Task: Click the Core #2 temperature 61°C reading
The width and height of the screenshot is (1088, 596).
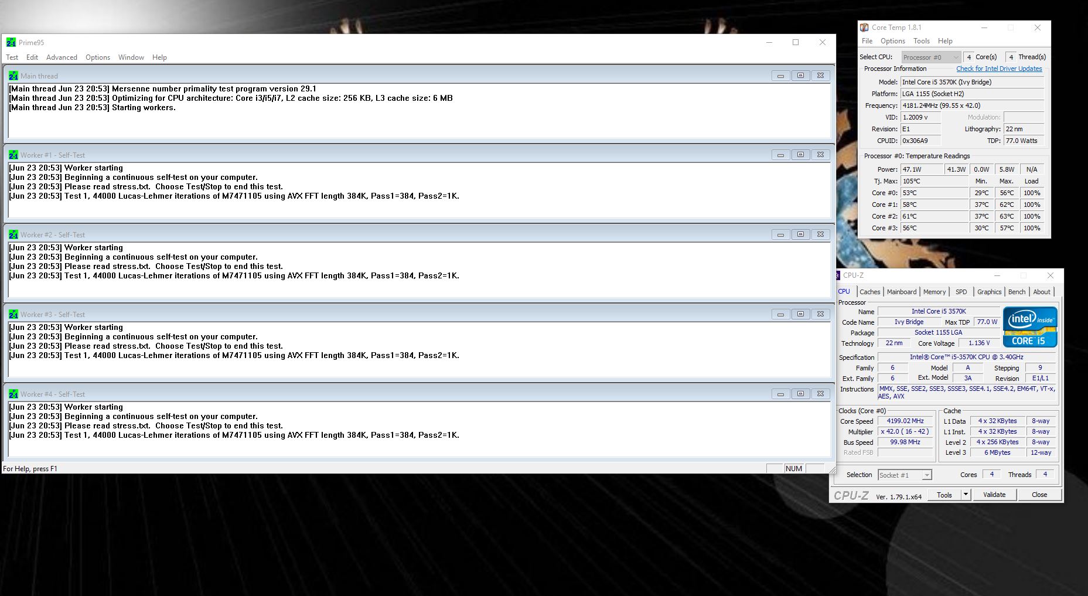Action: tap(934, 216)
